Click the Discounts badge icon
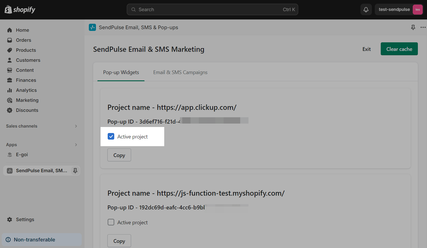 (x=10, y=110)
